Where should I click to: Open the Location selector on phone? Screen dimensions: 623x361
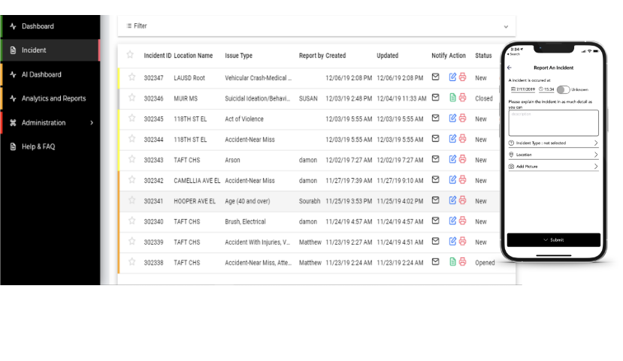[553, 155]
